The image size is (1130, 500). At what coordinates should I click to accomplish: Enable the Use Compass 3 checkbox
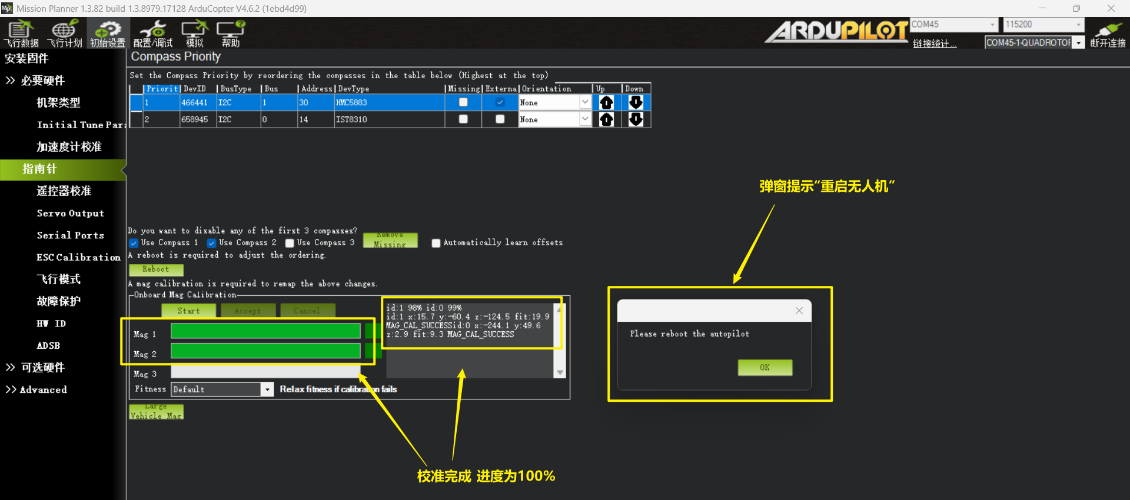pos(290,243)
